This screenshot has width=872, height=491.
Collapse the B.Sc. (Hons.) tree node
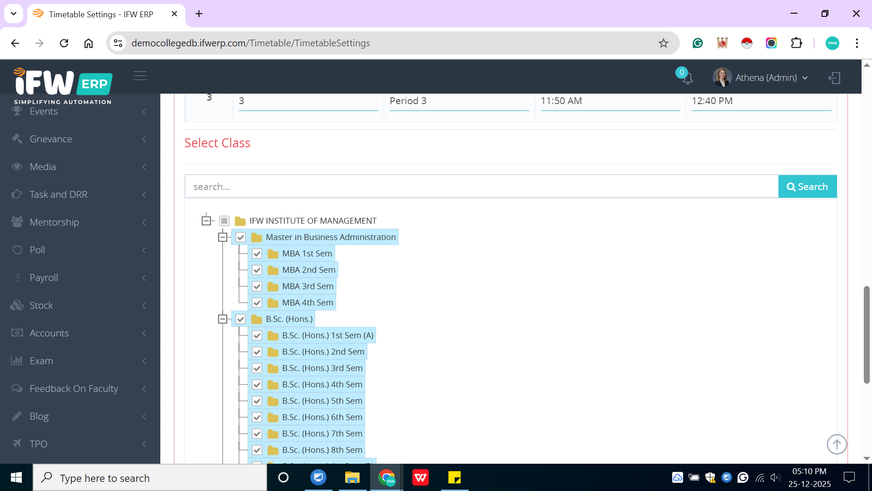(x=223, y=319)
